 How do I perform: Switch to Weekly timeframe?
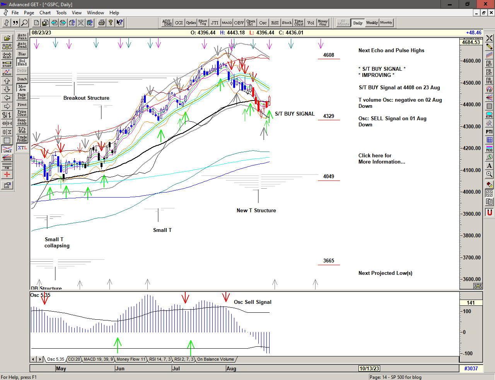pos(372,23)
